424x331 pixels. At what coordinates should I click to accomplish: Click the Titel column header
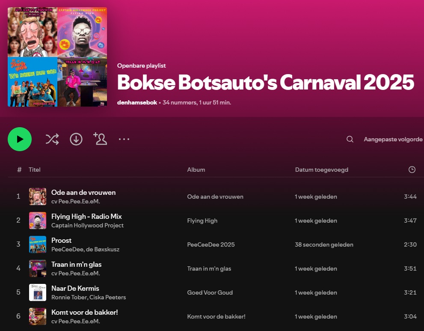click(x=35, y=170)
